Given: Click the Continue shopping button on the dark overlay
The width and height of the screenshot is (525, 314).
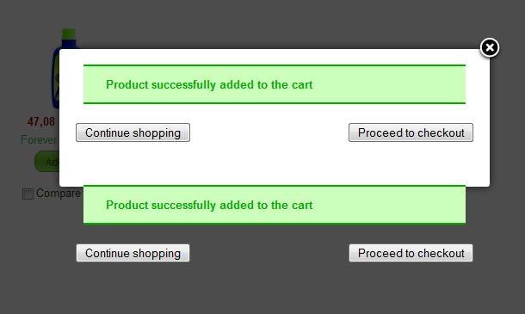Looking at the screenshot, I should click(x=133, y=253).
